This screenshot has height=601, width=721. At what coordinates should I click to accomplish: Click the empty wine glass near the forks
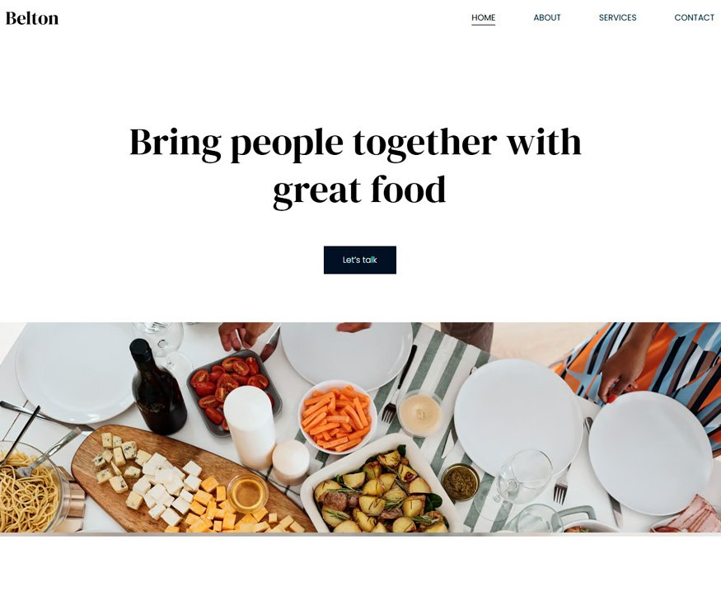(523, 477)
